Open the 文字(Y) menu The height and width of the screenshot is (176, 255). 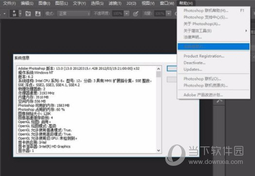point(79,3)
